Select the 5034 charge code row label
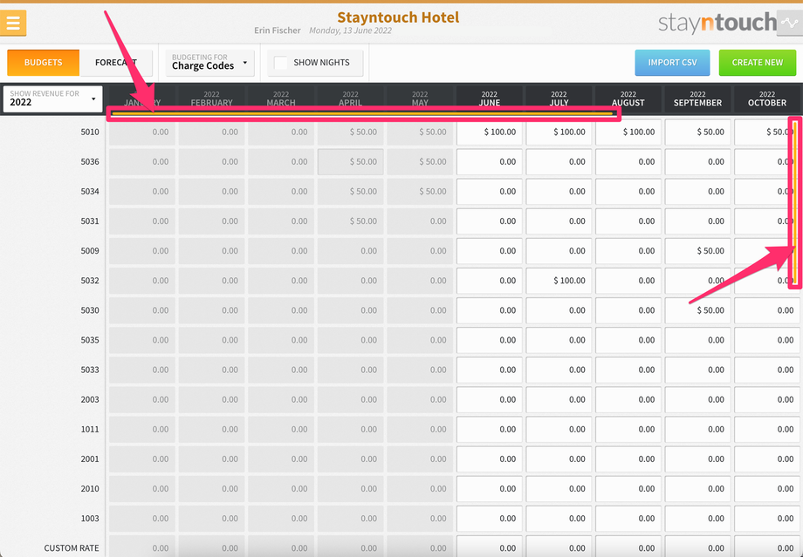This screenshot has height=557, width=803. pos(90,191)
